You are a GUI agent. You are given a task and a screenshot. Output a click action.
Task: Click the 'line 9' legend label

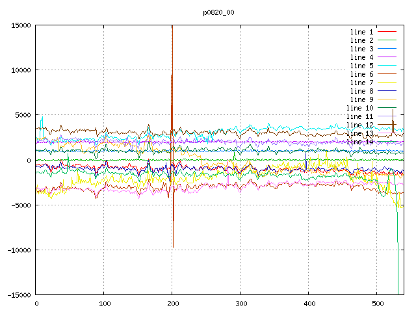pyautogui.click(x=361, y=99)
